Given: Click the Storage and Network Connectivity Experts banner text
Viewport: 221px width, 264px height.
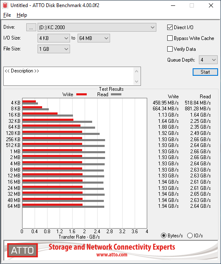Looking at the screenshot, I should tap(112, 247).
